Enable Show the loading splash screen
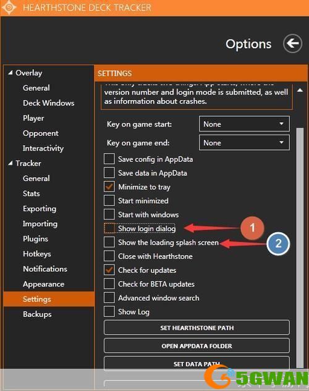Image resolution: width=309 pixels, height=391 pixels. click(x=109, y=242)
